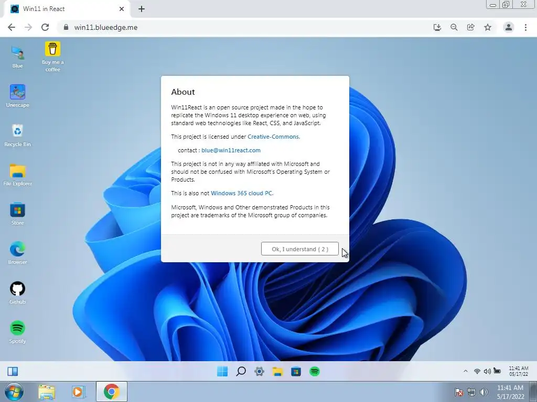
Task: Click the Win11 tray volume icon
Action: click(x=487, y=371)
